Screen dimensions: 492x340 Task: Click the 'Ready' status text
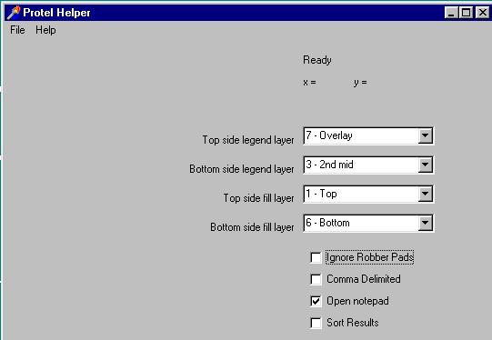[x=317, y=60]
